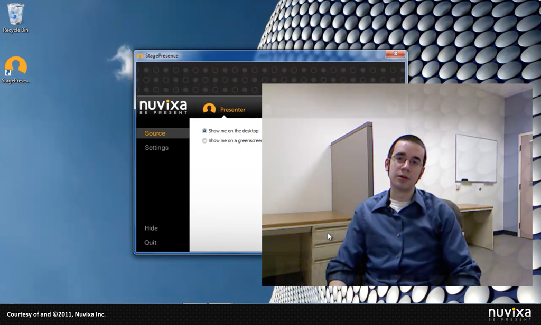Open the Recycle Bin desktop icon
This screenshot has width=541, height=325.
(15, 16)
